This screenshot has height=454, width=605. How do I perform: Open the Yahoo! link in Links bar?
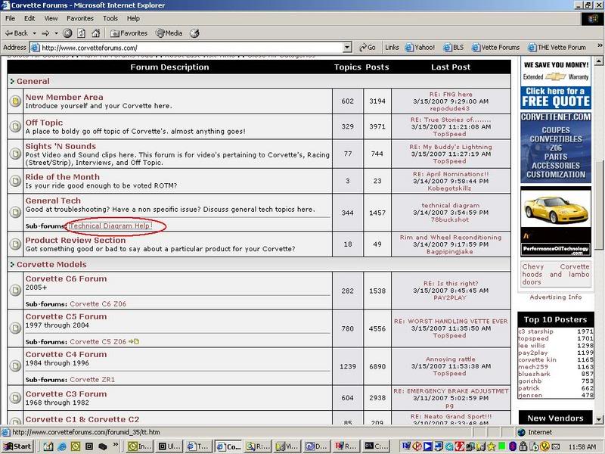point(420,48)
